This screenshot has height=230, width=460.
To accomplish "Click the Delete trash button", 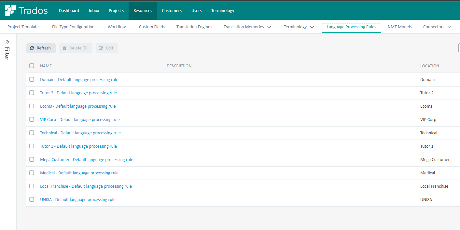I will click(x=76, y=48).
